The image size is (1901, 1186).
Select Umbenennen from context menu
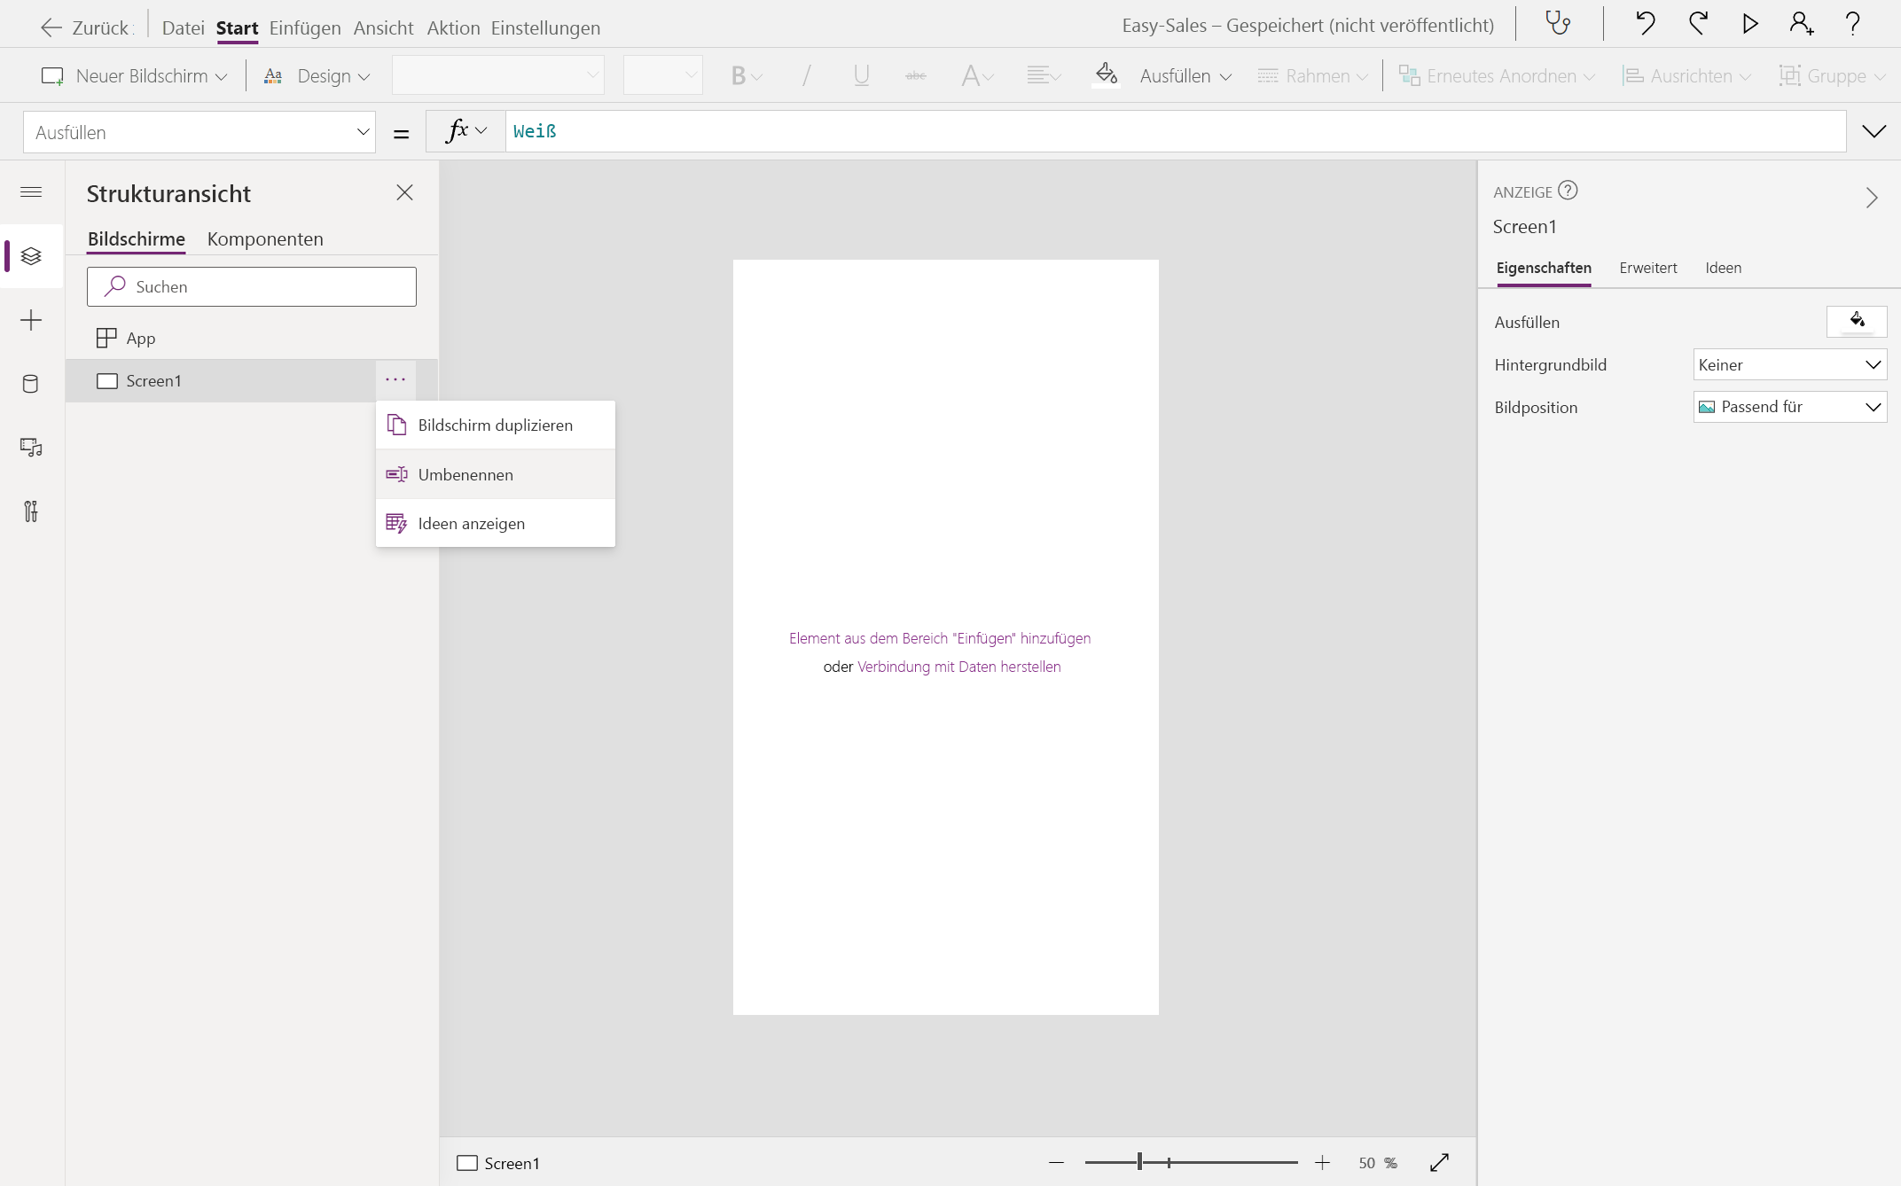465,474
